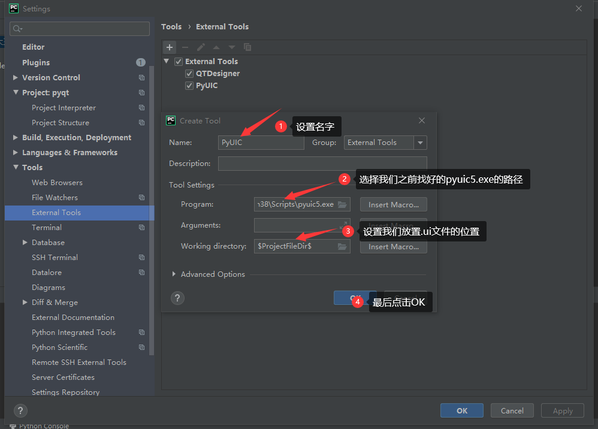This screenshot has width=598, height=429.
Task: Move tool up with up arrow icon
Action: click(216, 47)
